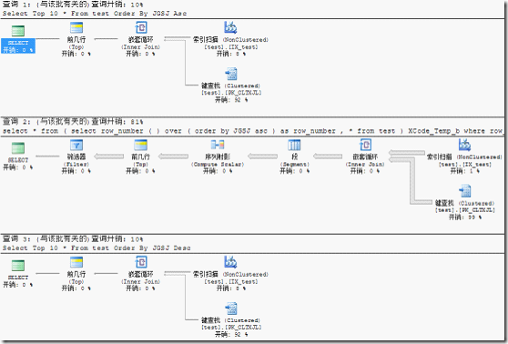Click the '查询 1' cost header line
Screen dimensions: 508x344
click(x=73, y=5)
